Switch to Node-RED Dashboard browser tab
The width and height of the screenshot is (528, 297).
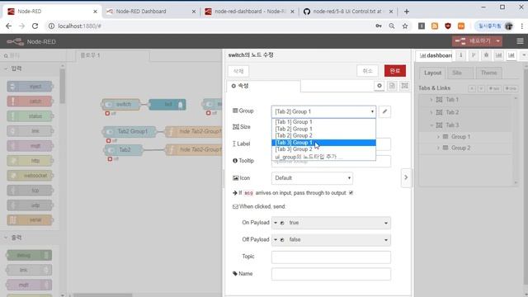[150, 11]
